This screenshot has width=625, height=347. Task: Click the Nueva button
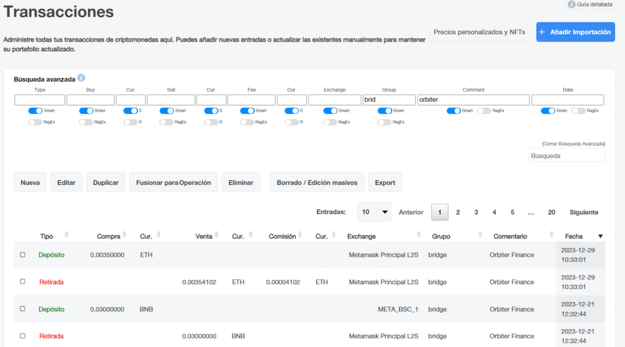coord(31,182)
